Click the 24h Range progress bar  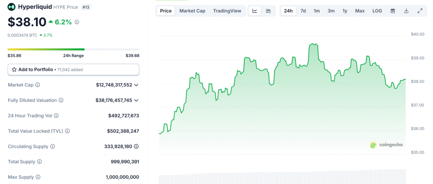73,49
